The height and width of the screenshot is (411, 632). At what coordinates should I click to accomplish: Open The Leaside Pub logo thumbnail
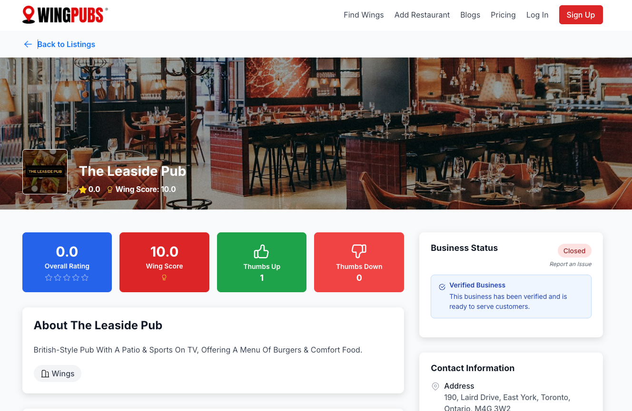pos(45,172)
